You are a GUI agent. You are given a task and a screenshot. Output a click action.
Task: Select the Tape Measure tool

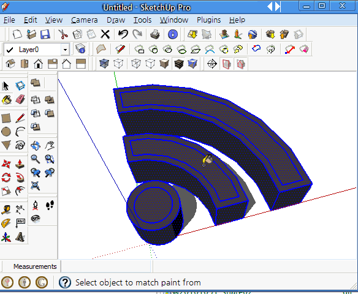tap(6, 209)
